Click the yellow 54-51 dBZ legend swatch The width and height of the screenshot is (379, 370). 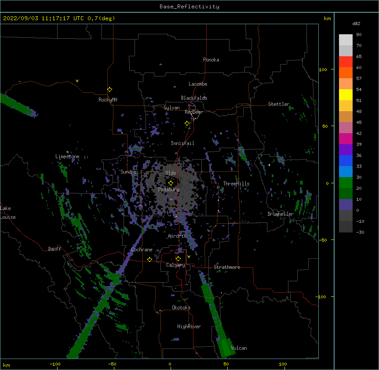[x=346, y=94]
